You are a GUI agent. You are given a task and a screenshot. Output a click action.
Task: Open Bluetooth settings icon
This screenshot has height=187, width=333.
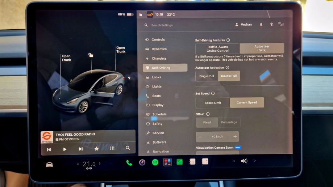[x=271, y=24]
